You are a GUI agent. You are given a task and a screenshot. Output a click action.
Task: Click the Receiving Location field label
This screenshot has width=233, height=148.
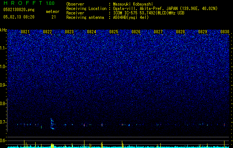click(x=86, y=9)
